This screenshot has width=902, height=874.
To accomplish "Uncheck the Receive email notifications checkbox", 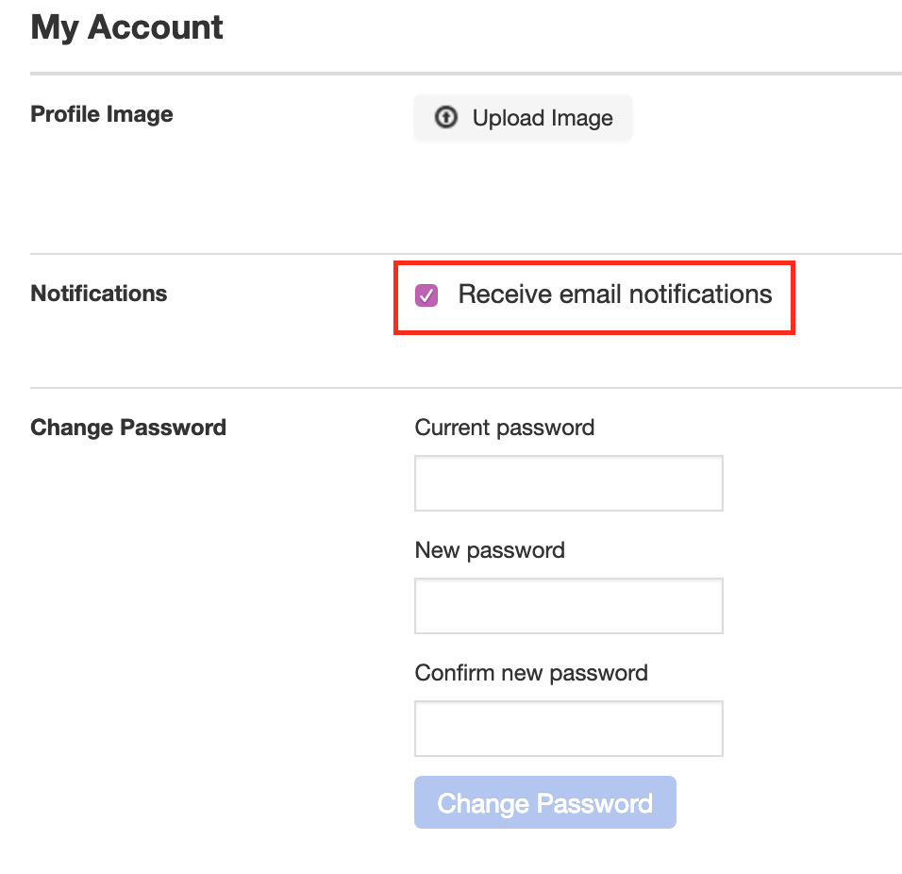I will [x=426, y=295].
